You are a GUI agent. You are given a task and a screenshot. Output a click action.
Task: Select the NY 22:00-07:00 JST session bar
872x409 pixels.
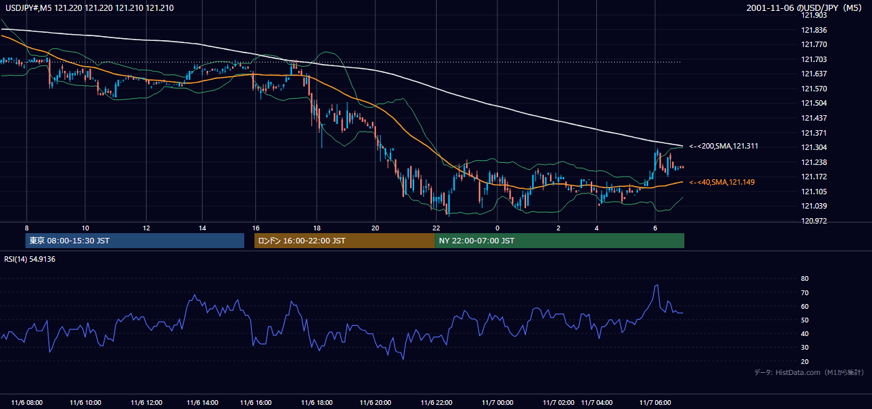559,241
